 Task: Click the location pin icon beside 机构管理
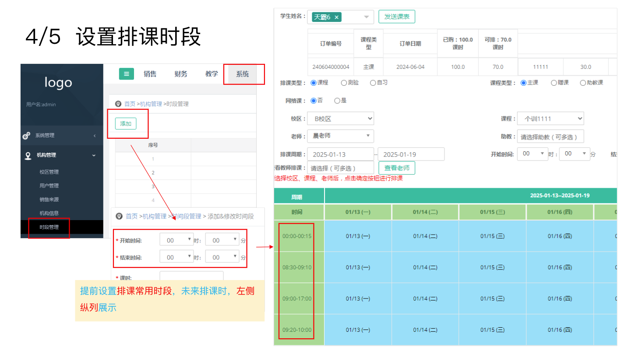[x=28, y=155]
